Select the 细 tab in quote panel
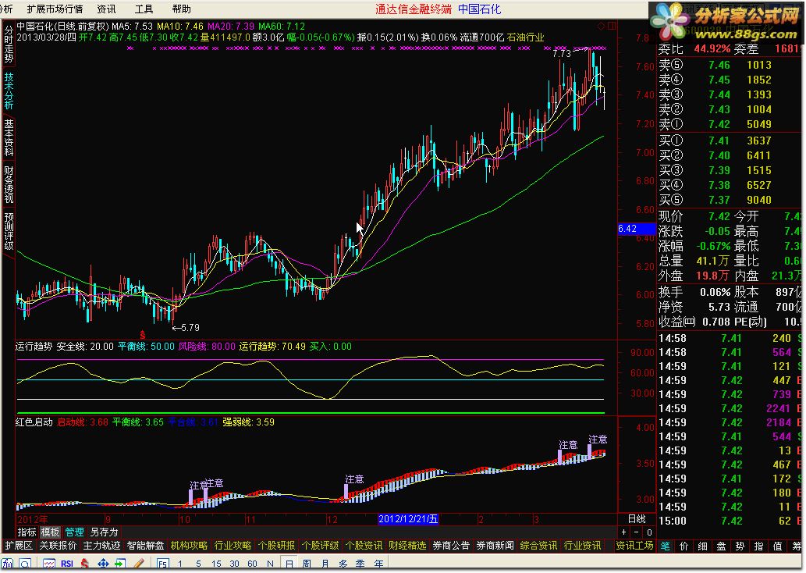Screen dimensions: 806x573 pos(703,546)
